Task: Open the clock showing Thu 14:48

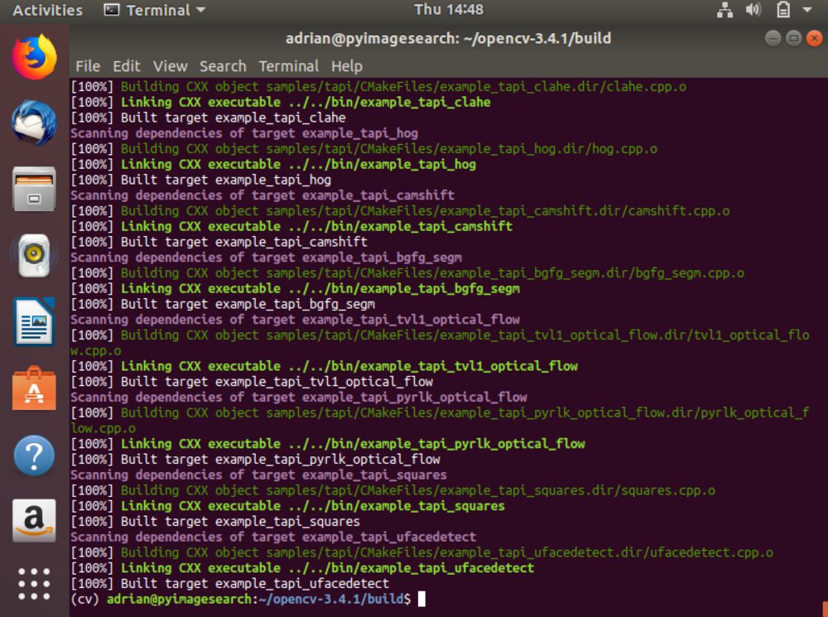Action: coord(449,9)
